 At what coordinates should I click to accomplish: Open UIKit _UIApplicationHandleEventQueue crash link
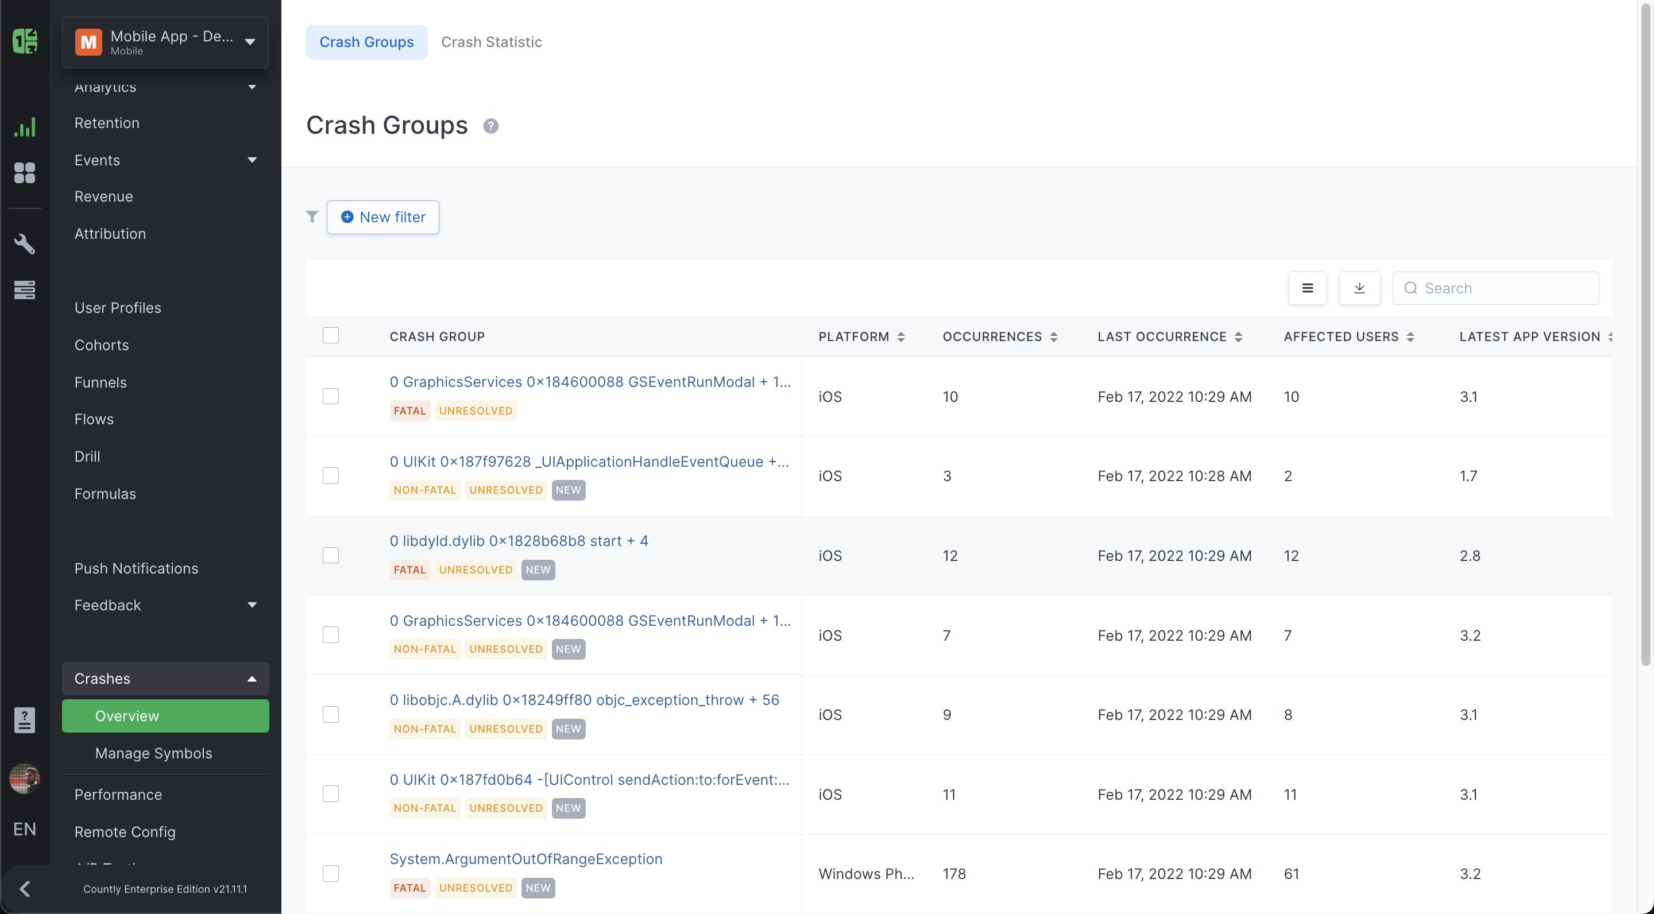[x=589, y=462]
